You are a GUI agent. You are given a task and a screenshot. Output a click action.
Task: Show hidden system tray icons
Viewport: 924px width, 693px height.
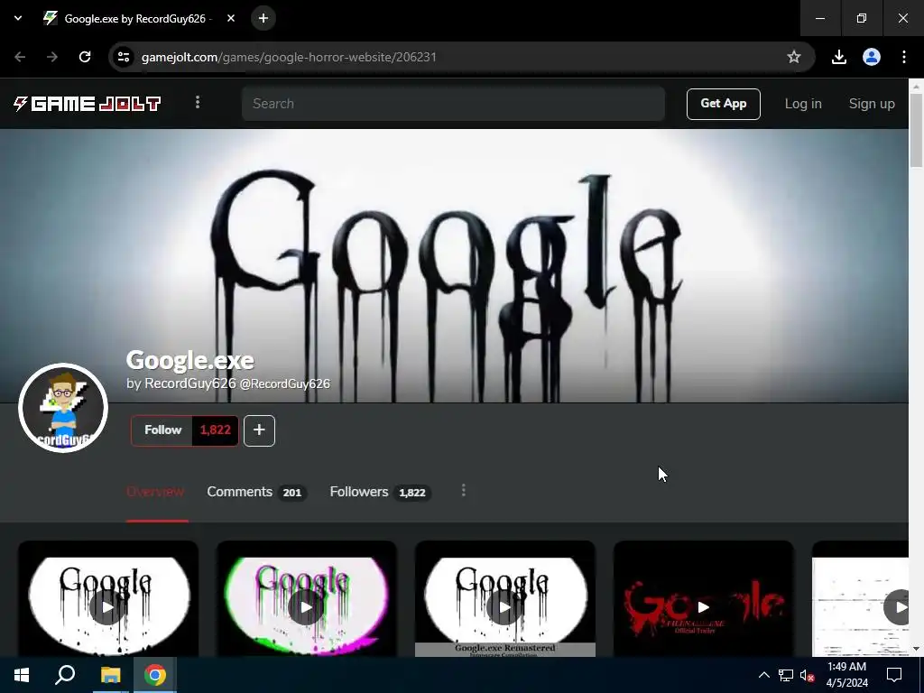(x=763, y=675)
